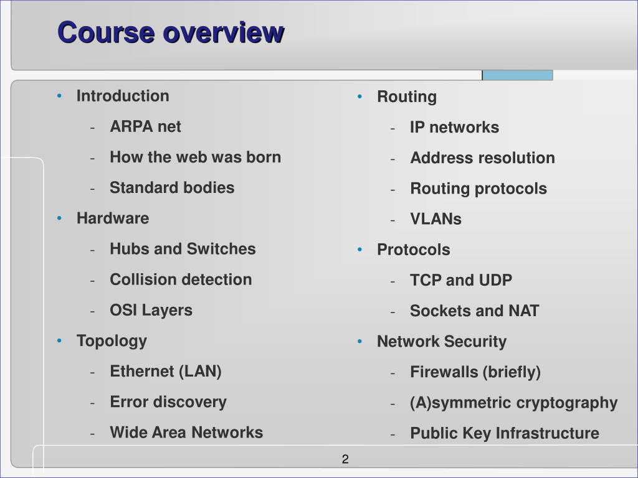
Task: Click the slide page number 2
Action: (x=345, y=459)
